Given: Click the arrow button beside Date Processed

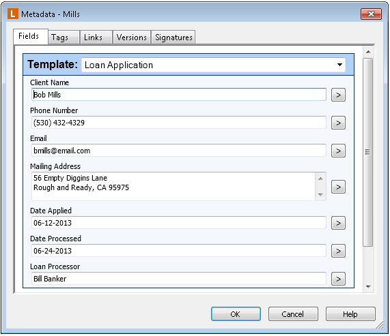Looking at the screenshot, I should [x=338, y=251].
